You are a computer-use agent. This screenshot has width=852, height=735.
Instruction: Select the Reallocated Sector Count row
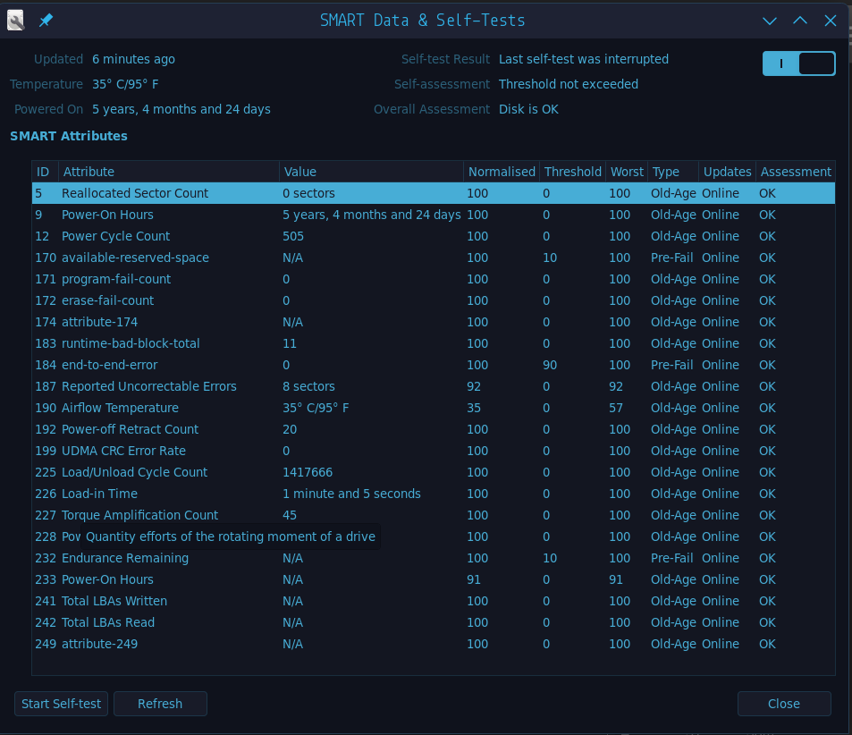pos(134,193)
